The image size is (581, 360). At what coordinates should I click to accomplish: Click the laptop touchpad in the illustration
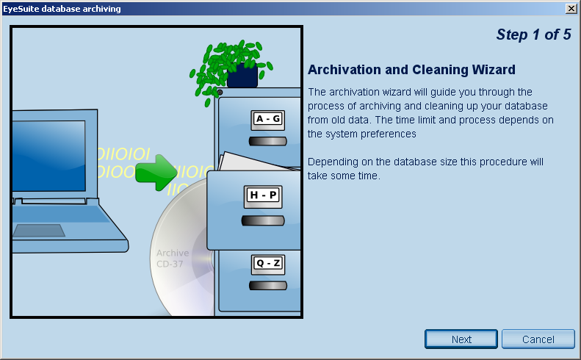click(x=38, y=231)
